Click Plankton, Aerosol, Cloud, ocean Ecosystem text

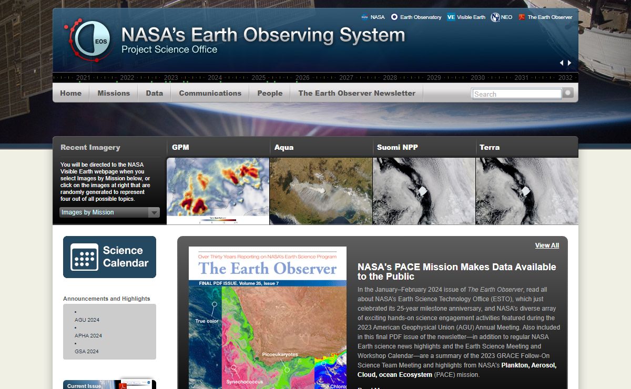pyautogui.click(x=457, y=370)
